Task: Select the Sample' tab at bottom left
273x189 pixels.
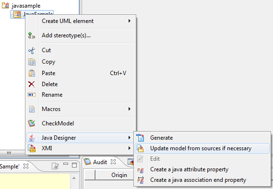Action: coord(10,167)
